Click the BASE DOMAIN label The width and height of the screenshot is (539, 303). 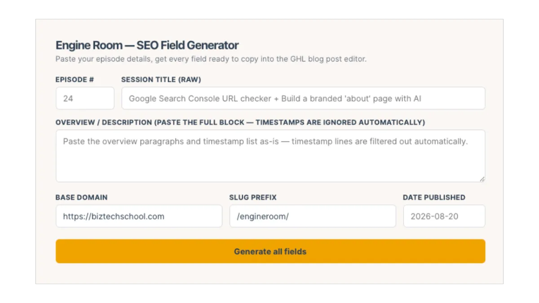81,198
